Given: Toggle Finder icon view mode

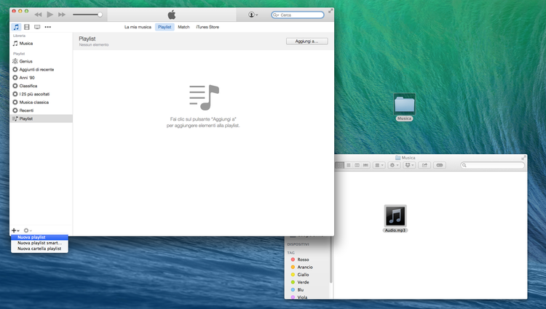Looking at the screenshot, I should [x=339, y=166].
